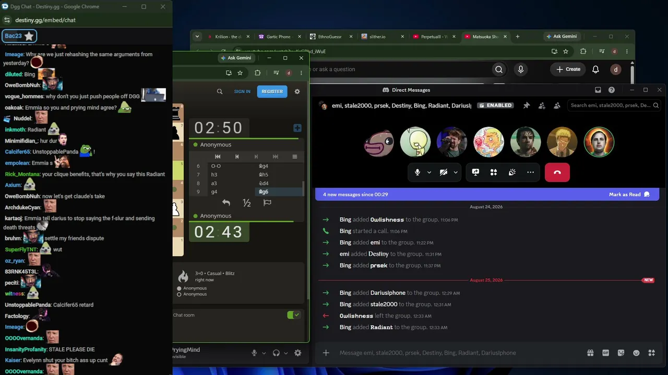Open more call options ellipsis
This screenshot has width=668, height=375.
point(530,172)
